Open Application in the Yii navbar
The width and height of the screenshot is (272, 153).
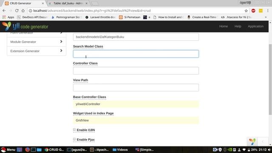click(255, 26)
